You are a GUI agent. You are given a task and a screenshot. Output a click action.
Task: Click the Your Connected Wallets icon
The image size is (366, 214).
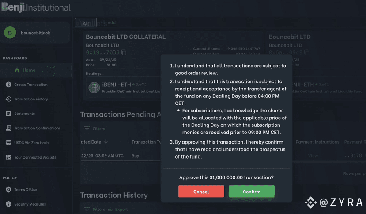8,157
